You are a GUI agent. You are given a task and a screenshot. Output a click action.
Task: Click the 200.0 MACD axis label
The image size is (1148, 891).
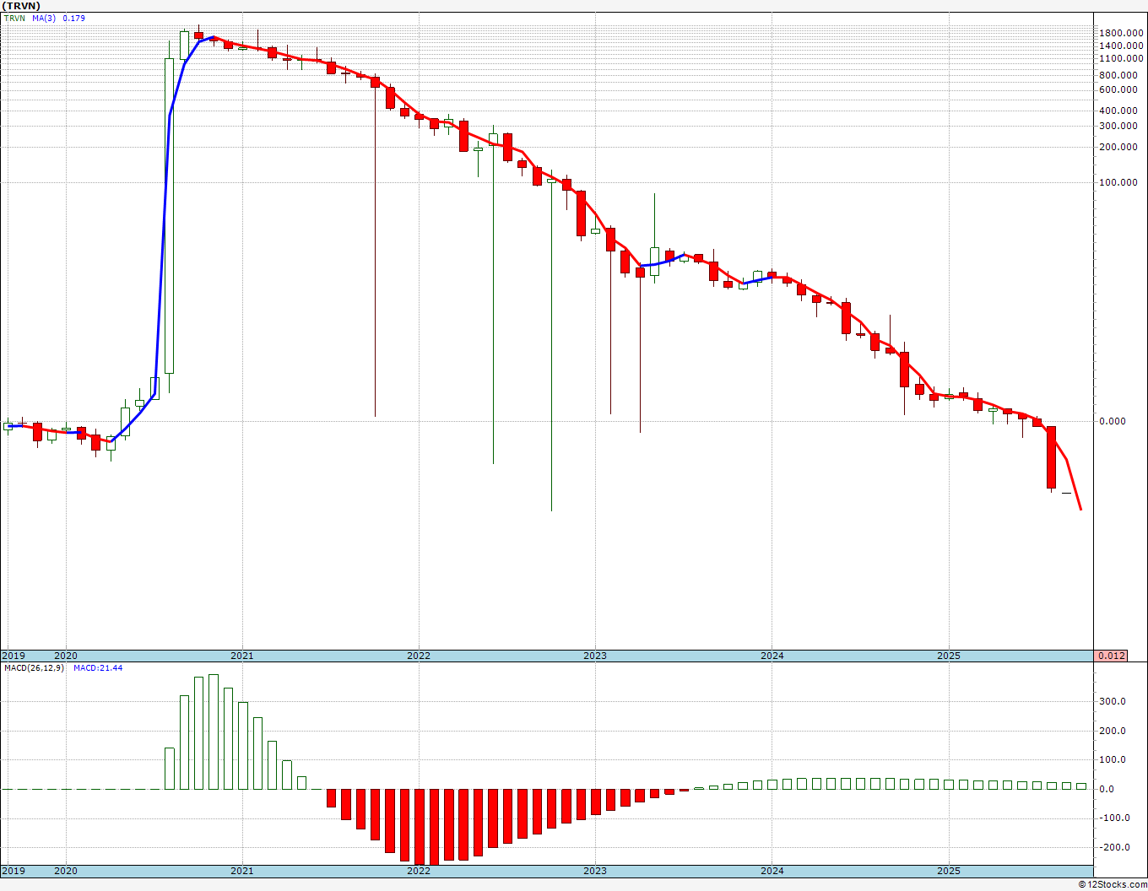1113,732
